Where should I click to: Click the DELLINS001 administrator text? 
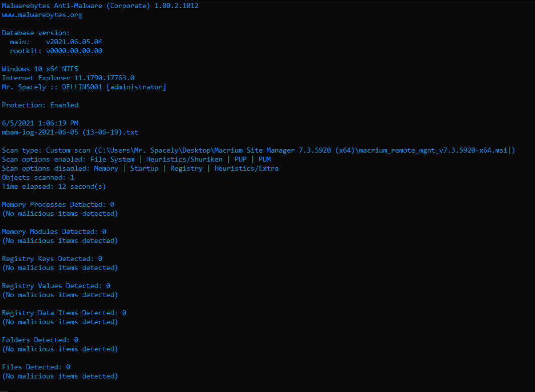pos(114,87)
